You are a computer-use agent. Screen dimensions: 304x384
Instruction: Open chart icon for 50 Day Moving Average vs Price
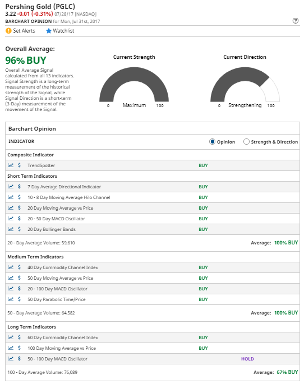click(11, 277)
